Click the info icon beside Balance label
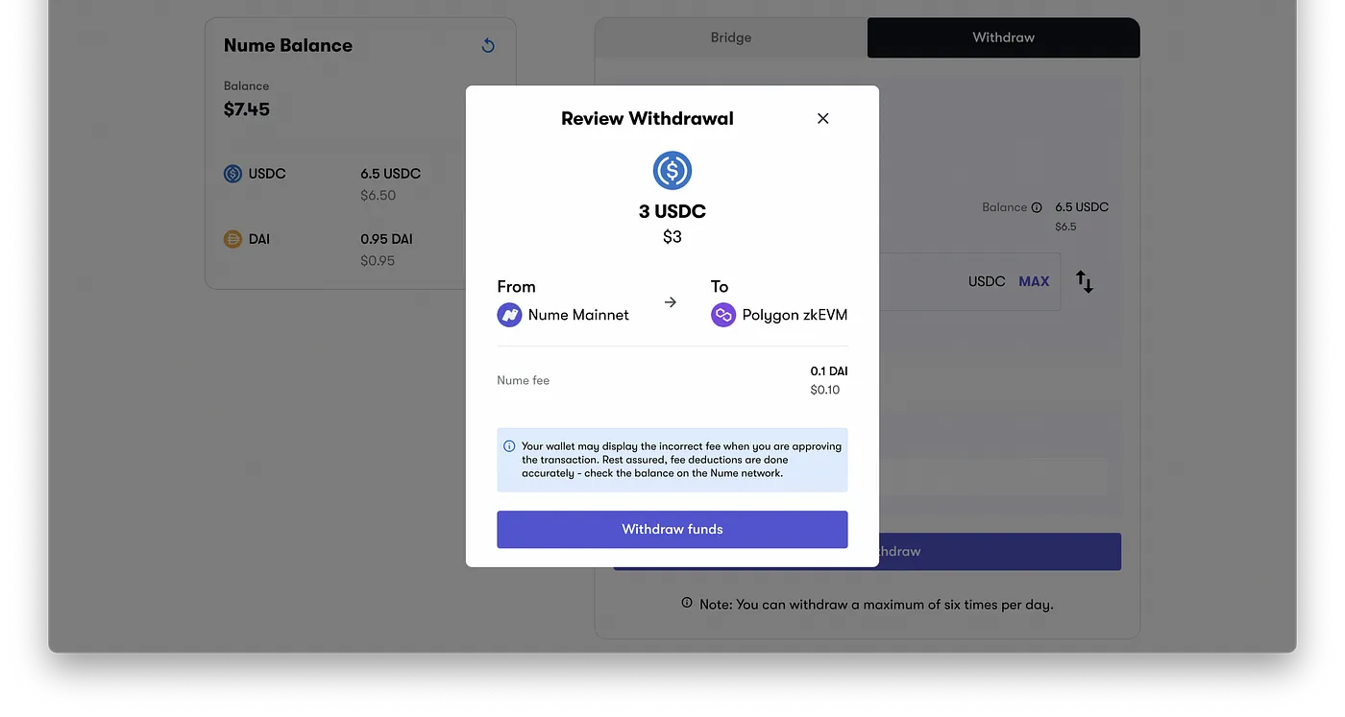The image size is (1345, 717). [x=1037, y=207]
